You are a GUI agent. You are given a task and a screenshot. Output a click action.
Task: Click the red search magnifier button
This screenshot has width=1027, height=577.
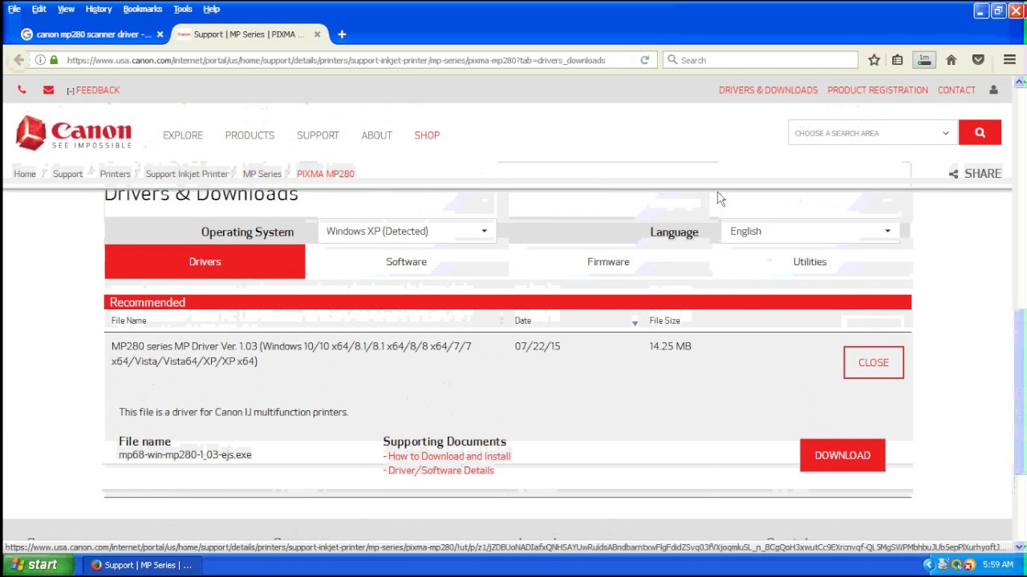coord(980,133)
